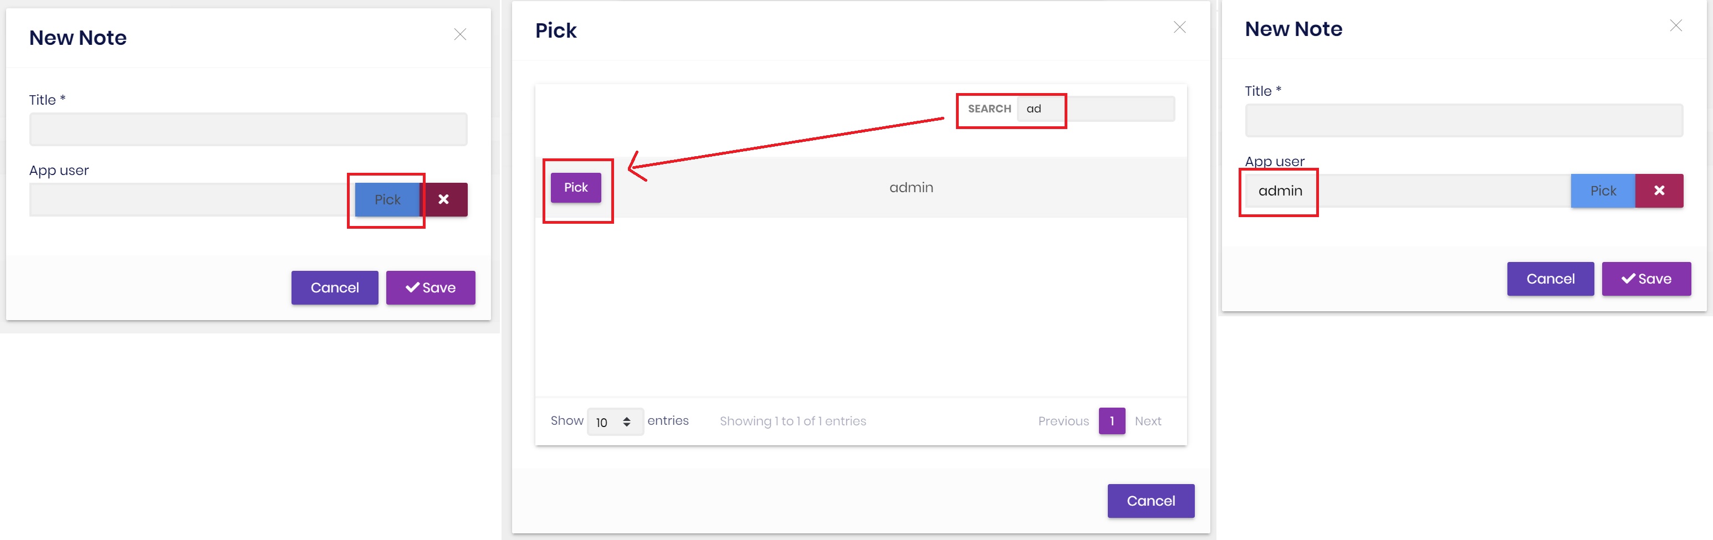The image size is (1713, 540).
Task: Cancel the New Note with empty App user
Action: pyautogui.click(x=335, y=287)
